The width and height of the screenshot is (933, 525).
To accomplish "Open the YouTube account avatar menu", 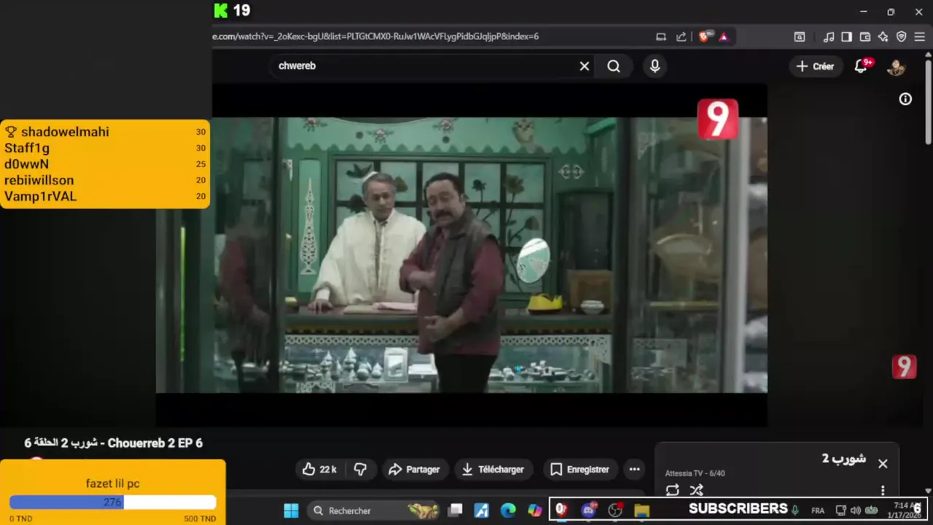I will pos(896,66).
